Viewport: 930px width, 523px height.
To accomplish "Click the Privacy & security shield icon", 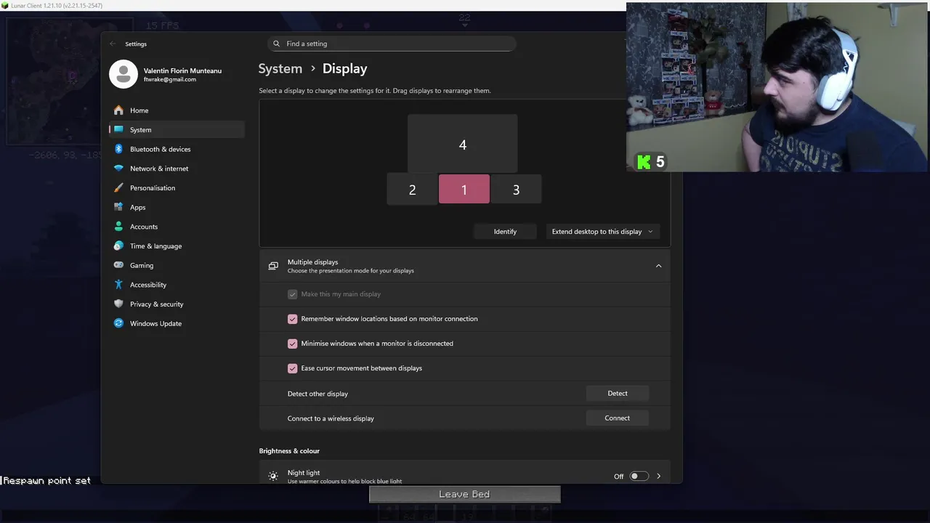I will (x=118, y=304).
